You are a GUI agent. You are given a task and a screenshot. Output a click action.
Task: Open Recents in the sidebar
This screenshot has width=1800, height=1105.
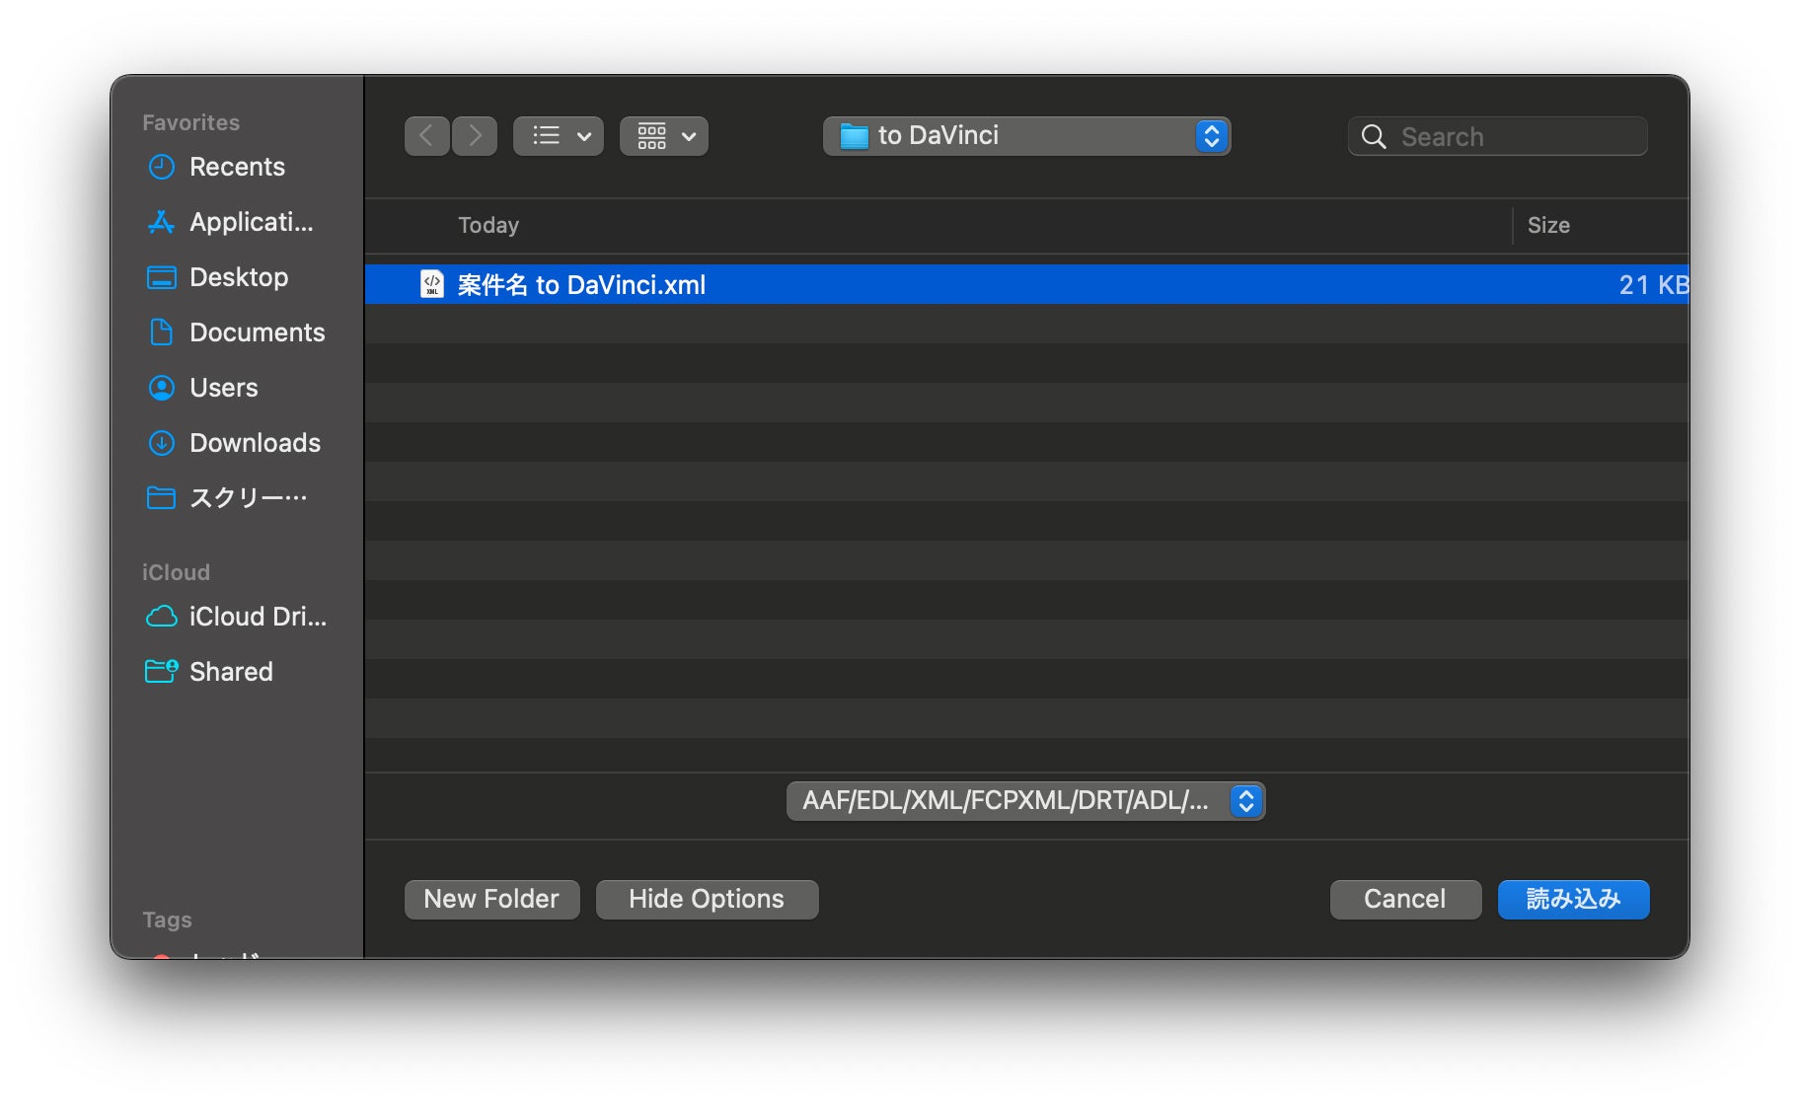point(237,167)
